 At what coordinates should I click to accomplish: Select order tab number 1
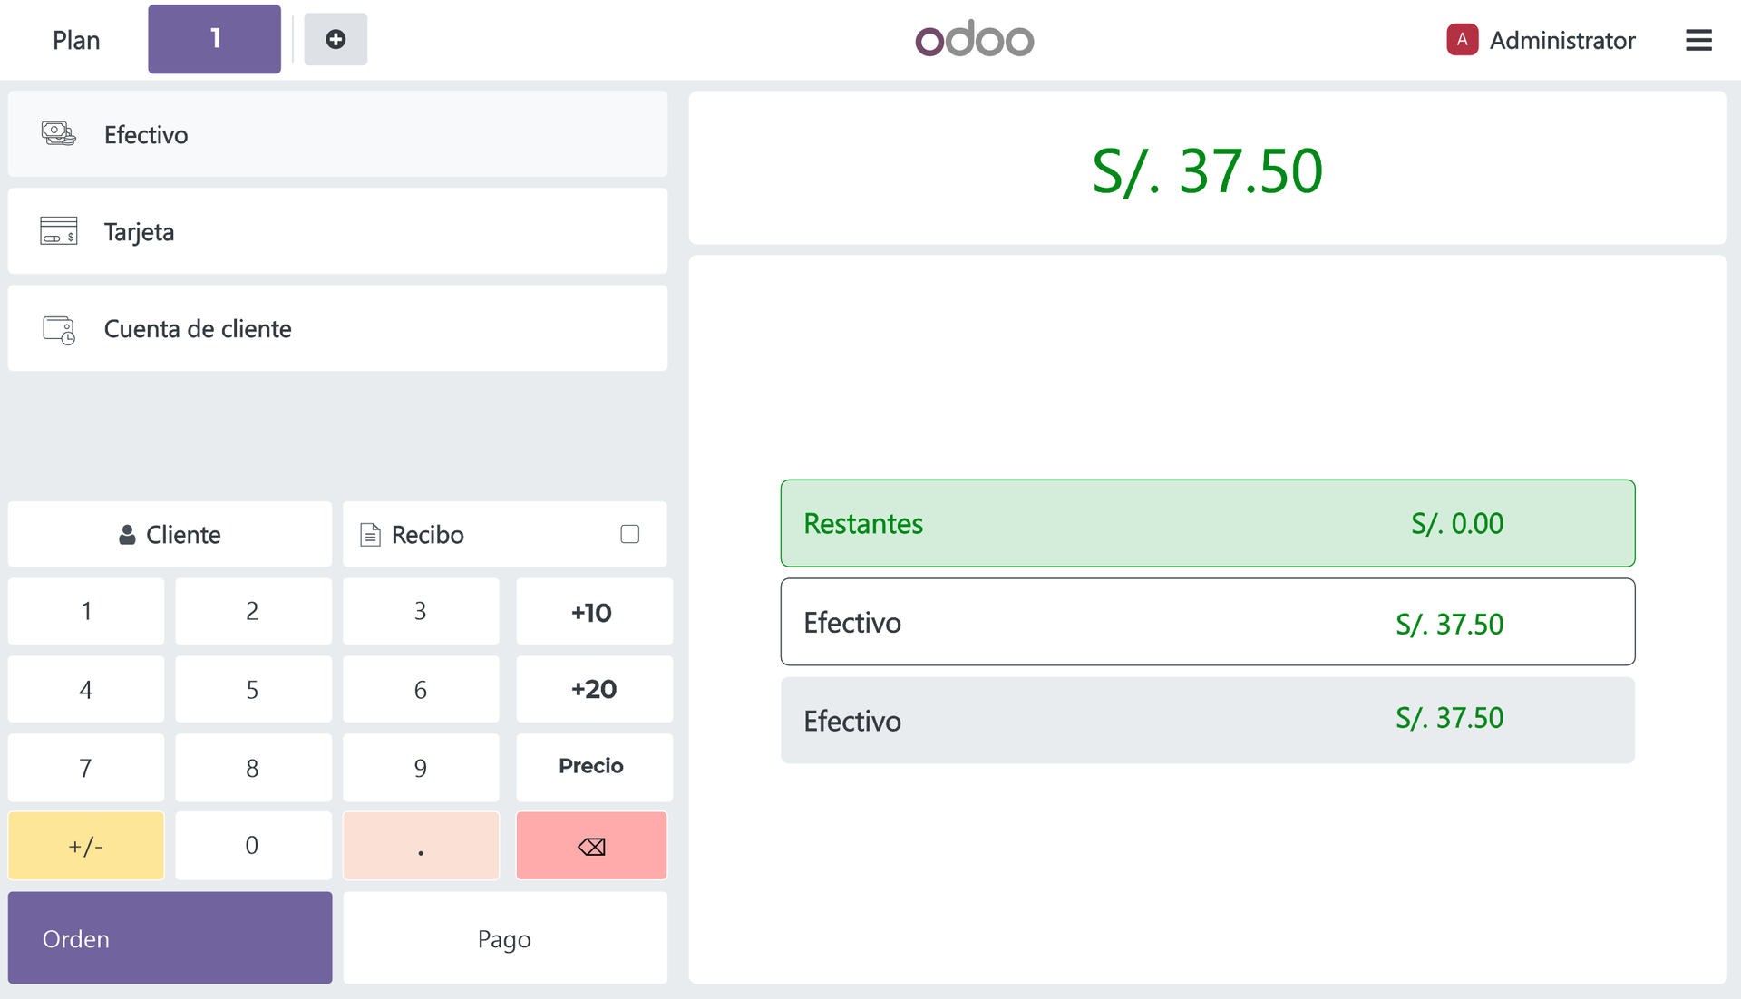[x=215, y=39]
